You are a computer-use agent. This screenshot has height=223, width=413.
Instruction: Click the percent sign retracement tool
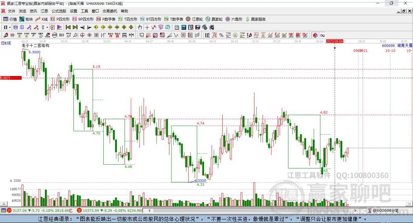click(x=221, y=35)
